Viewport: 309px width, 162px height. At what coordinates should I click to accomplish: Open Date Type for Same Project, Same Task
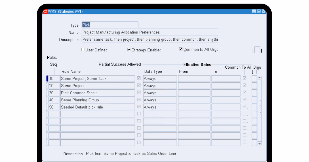tap(160, 78)
